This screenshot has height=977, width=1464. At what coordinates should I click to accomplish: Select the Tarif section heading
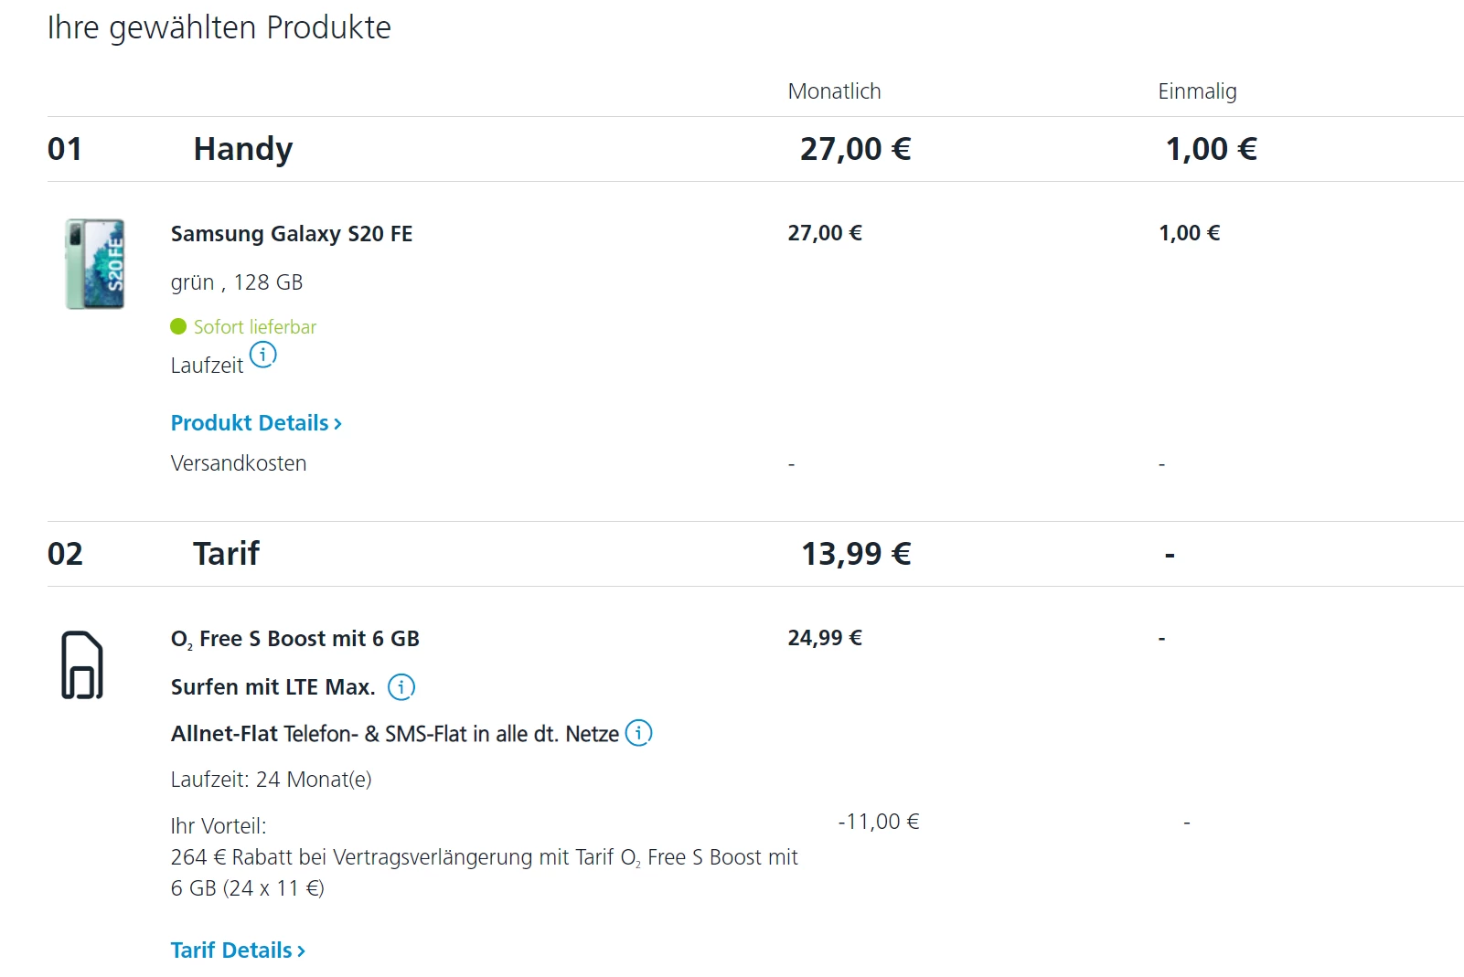(x=226, y=554)
